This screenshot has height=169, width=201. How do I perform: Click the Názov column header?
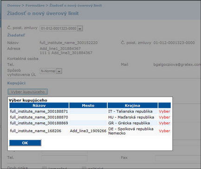(39, 106)
